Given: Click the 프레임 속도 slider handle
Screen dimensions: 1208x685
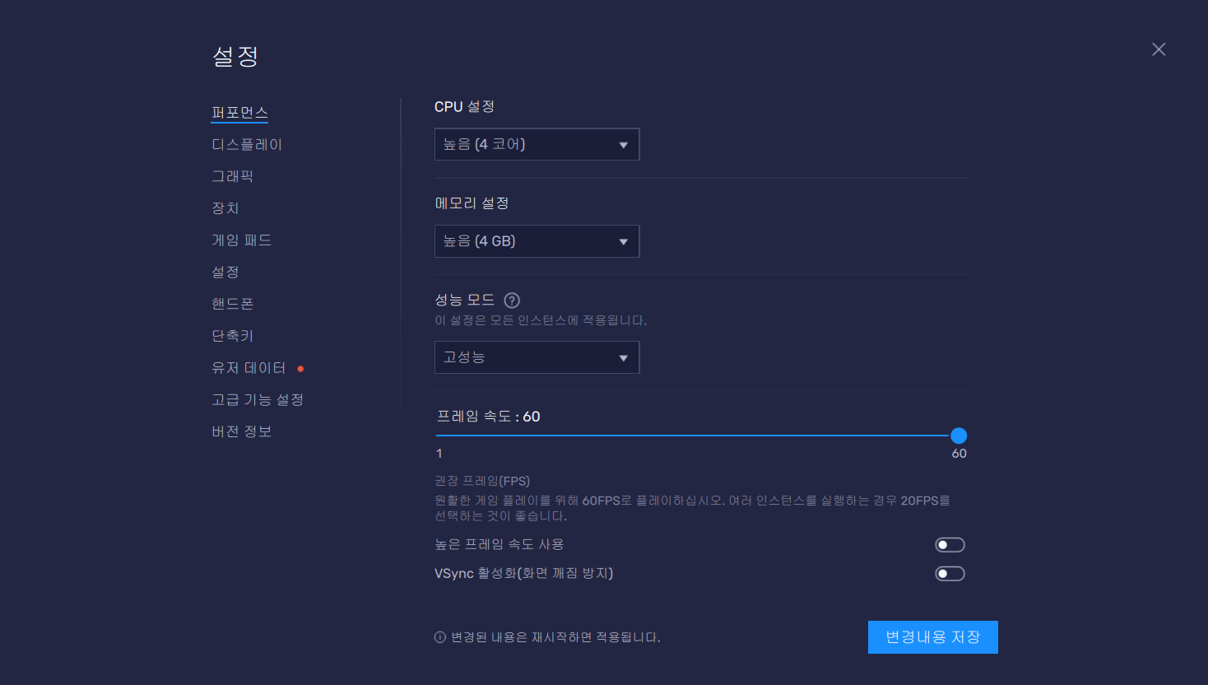Looking at the screenshot, I should click(959, 436).
